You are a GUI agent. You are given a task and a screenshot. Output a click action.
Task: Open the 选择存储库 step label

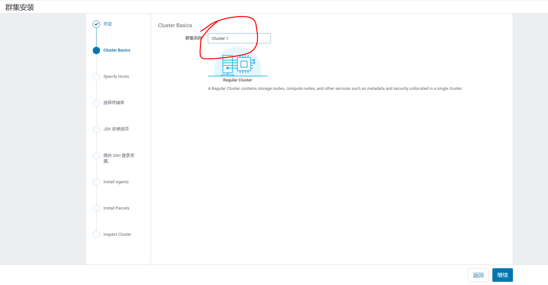[x=114, y=102]
